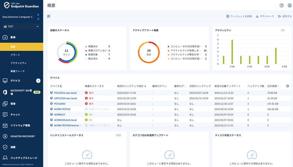Click the 新規 badge on Microsoft 365
Screen dimensions: 293x167
(37, 92)
